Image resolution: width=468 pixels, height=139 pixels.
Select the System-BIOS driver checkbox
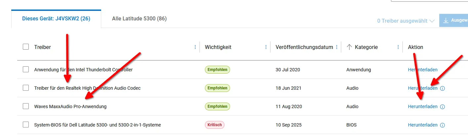[26, 125]
